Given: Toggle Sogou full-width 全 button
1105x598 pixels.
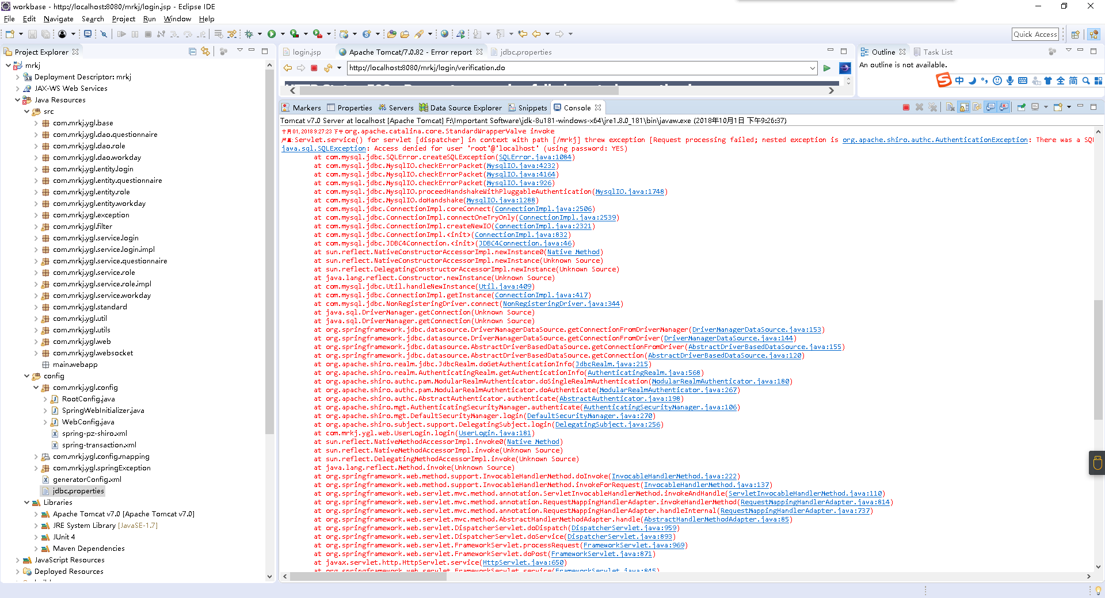Looking at the screenshot, I should (x=1061, y=80).
